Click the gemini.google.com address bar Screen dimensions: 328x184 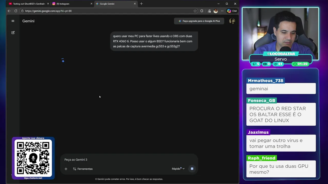(x=108, y=11)
